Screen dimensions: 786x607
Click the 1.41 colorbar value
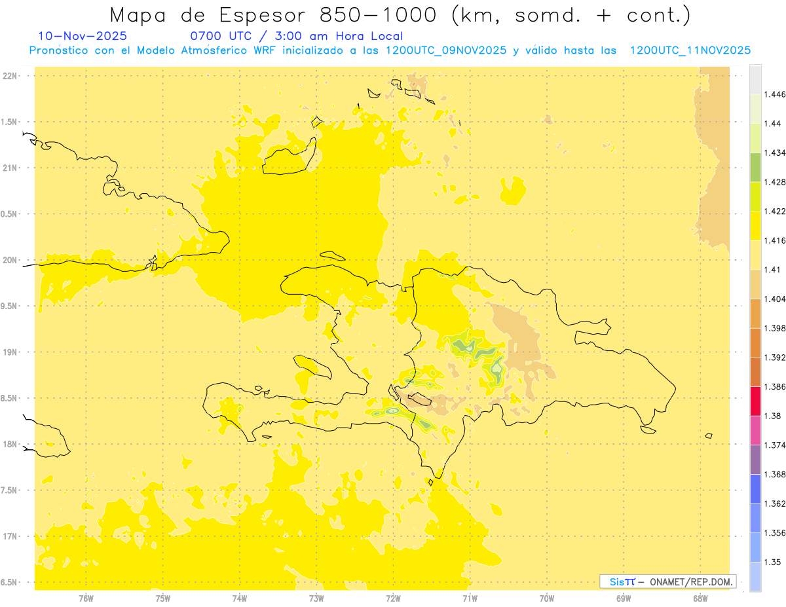click(772, 270)
